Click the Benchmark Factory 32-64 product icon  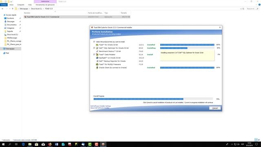(97, 51)
